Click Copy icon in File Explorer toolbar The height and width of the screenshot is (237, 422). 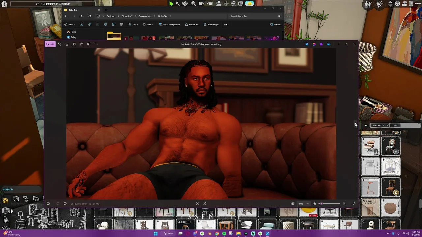coord(90,24)
